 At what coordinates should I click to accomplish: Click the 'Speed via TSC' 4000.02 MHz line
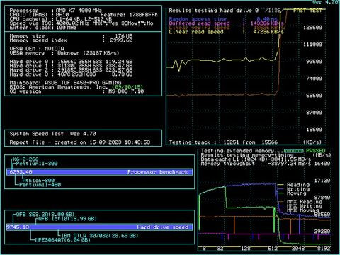81,23
